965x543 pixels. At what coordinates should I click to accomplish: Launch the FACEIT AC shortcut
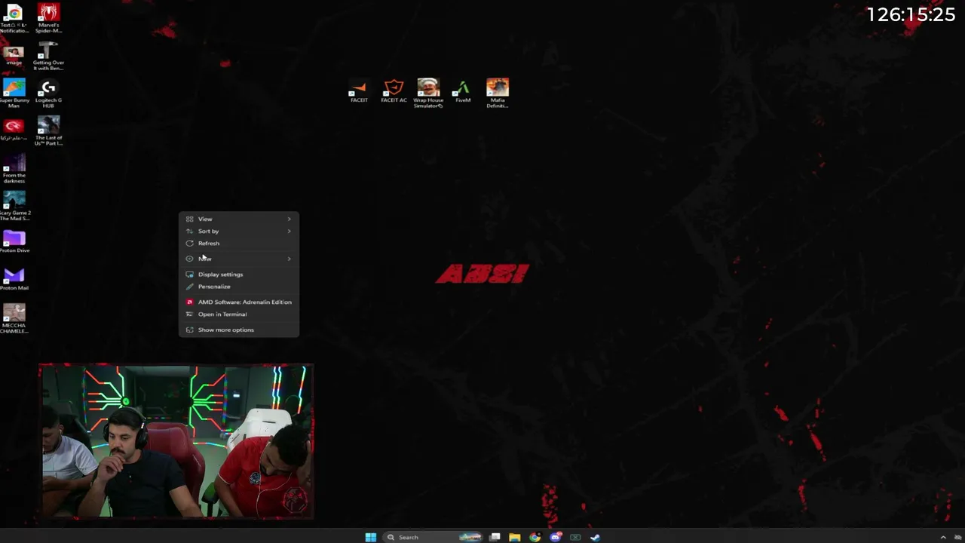point(394,91)
